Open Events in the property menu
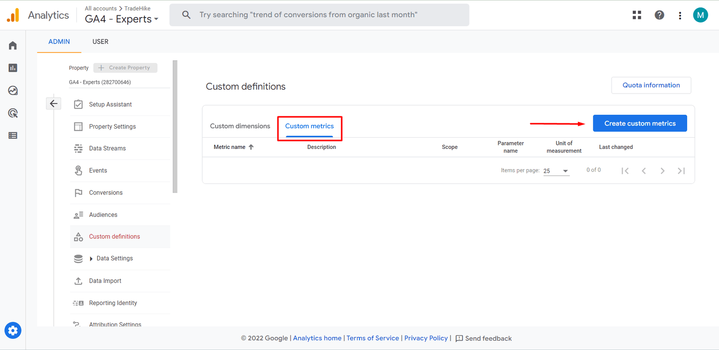719x350 pixels. [98, 171]
